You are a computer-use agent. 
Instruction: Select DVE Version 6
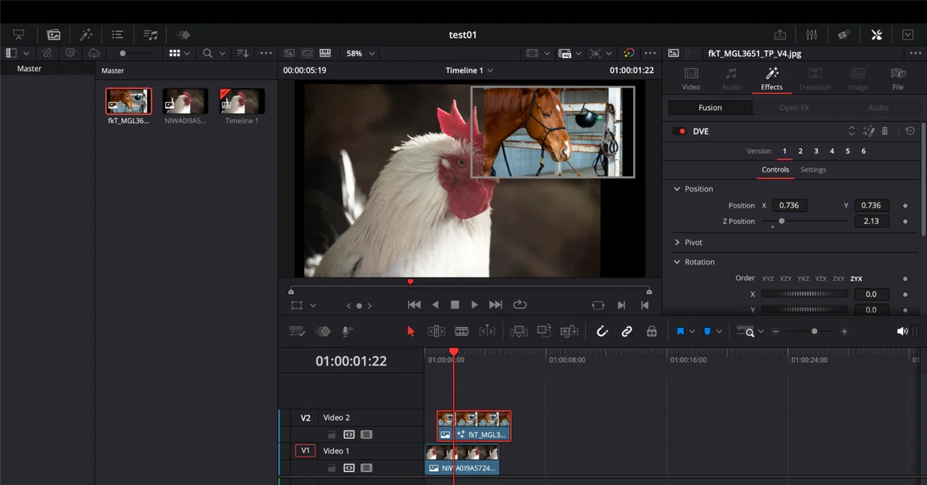click(863, 151)
